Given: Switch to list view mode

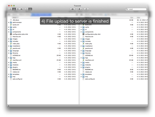Looking at the screenshot, I should pos(14,9).
